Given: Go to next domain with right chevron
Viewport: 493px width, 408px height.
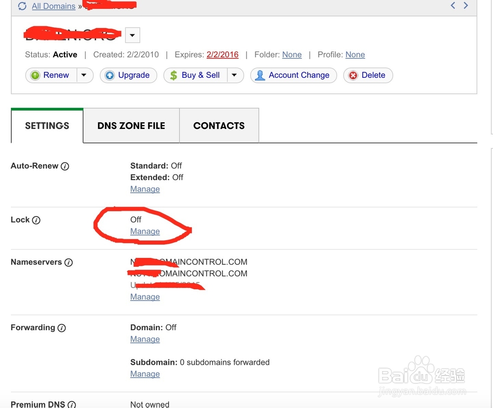Looking at the screenshot, I should pos(466,5).
